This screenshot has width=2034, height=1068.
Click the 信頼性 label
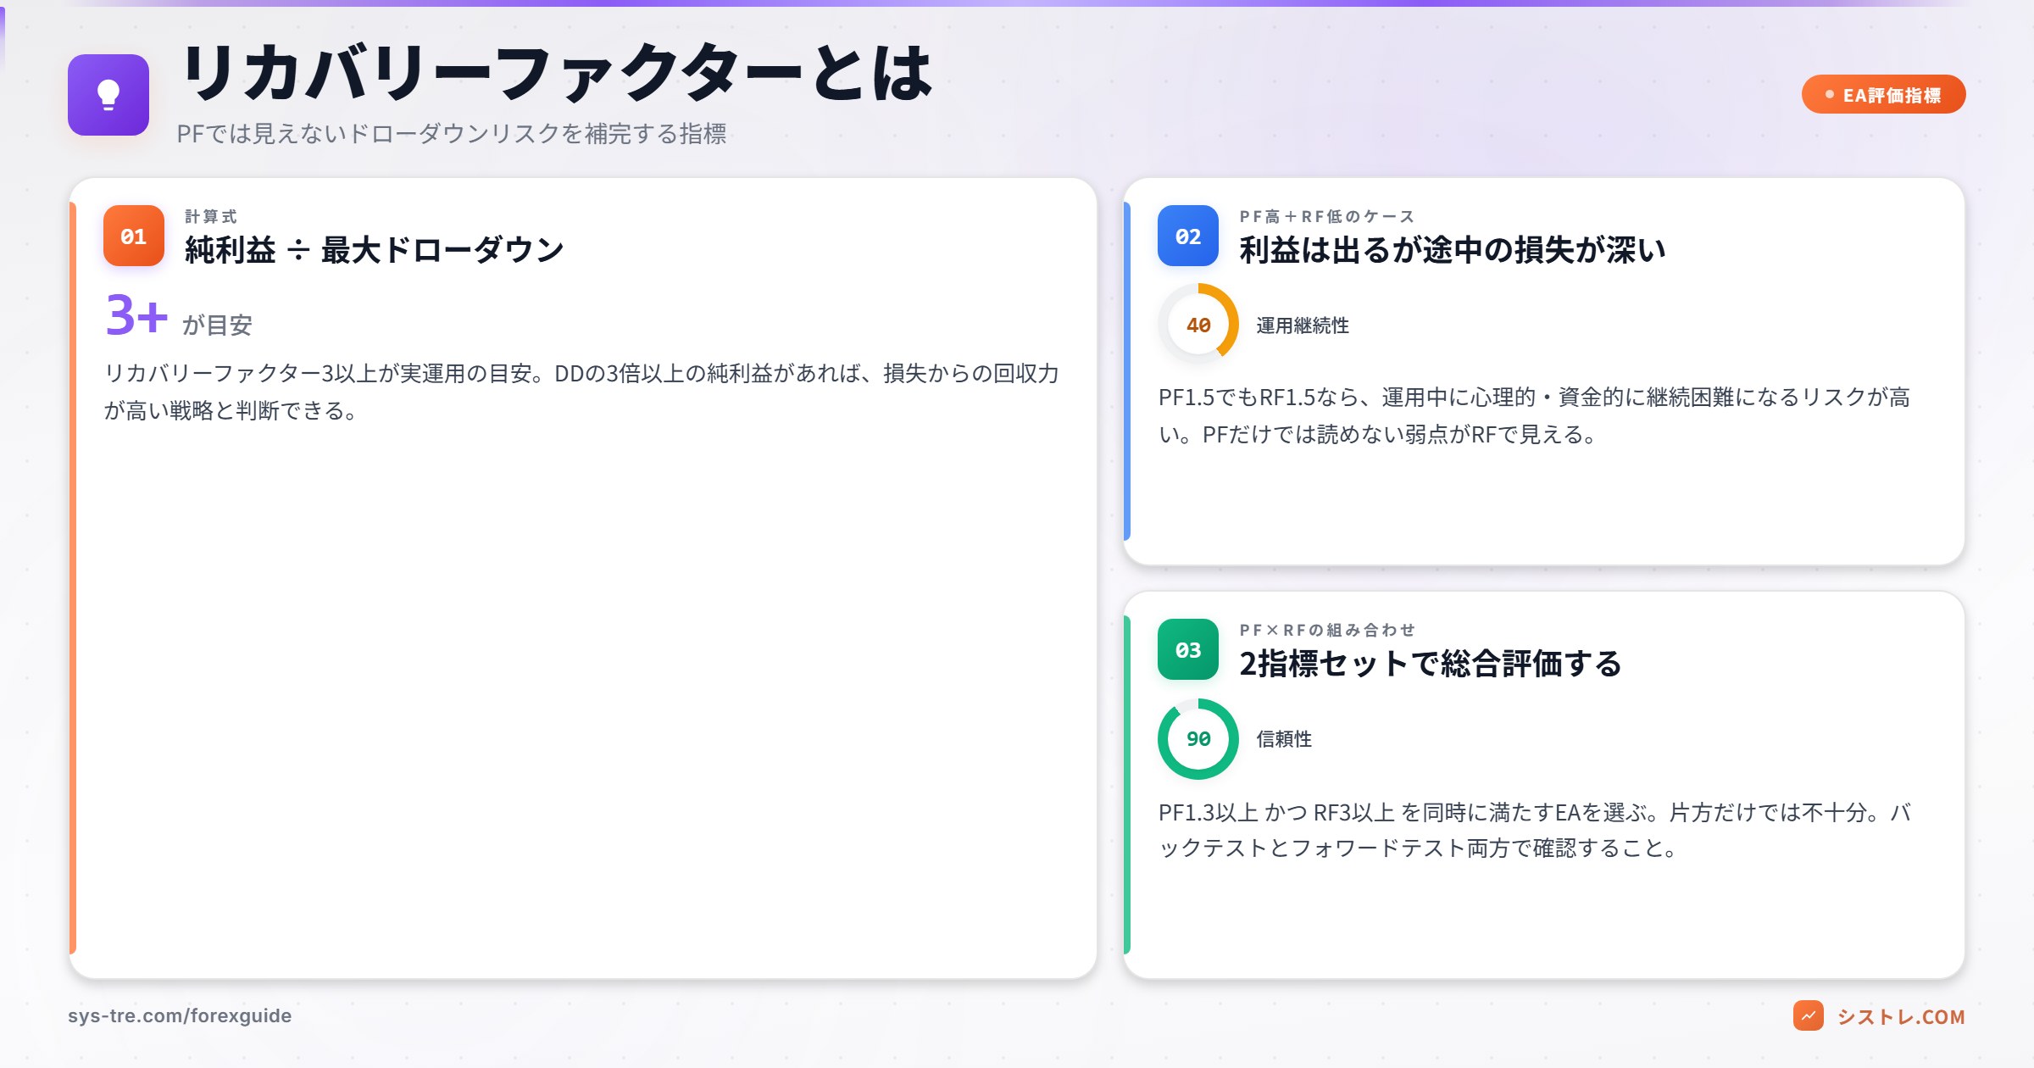[x=1284, y=739]
